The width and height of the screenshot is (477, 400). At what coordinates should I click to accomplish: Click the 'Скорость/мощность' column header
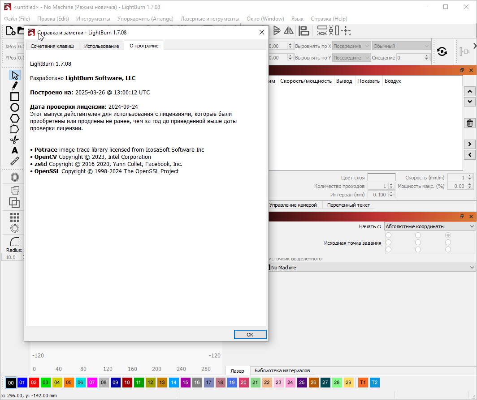pos(306,81)
